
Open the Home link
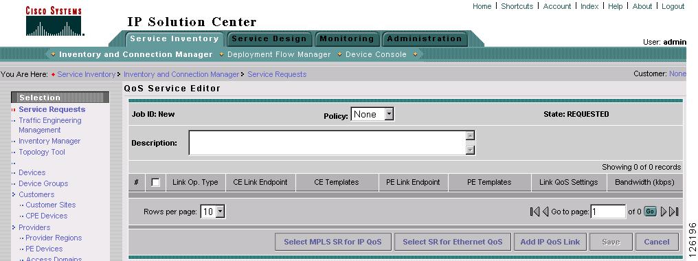(x=482, y=6)
